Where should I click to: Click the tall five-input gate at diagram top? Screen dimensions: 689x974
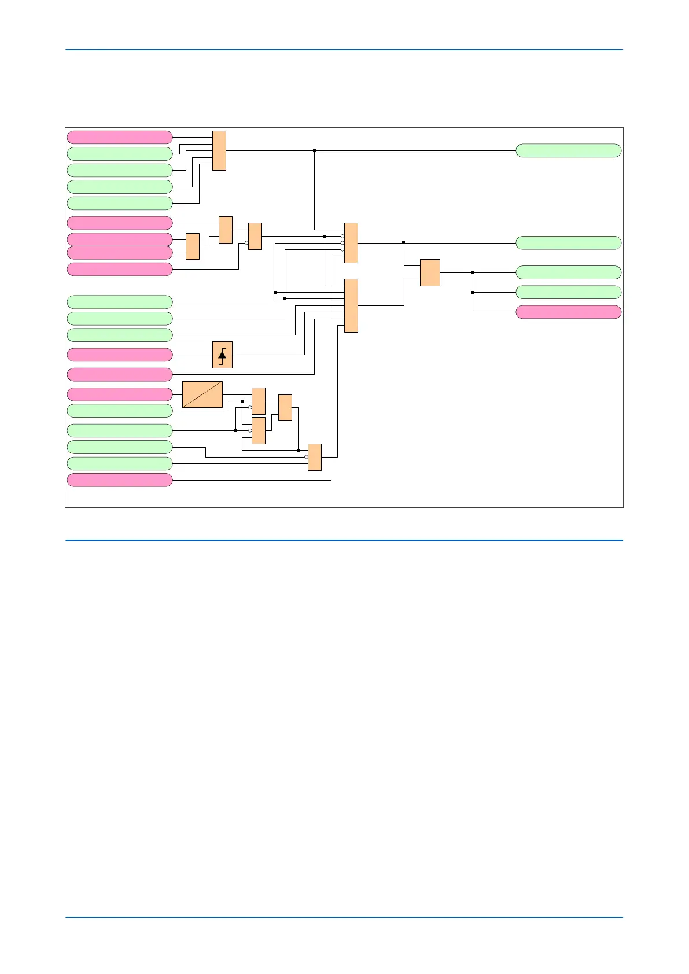coord(219,150)
